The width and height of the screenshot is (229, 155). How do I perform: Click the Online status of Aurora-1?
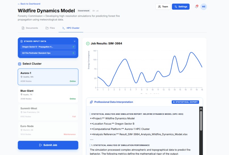click(72, 81)
